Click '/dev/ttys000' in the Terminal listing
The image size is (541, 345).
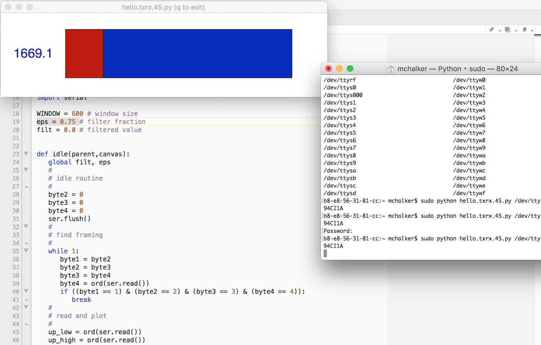[x=343, y=95]
